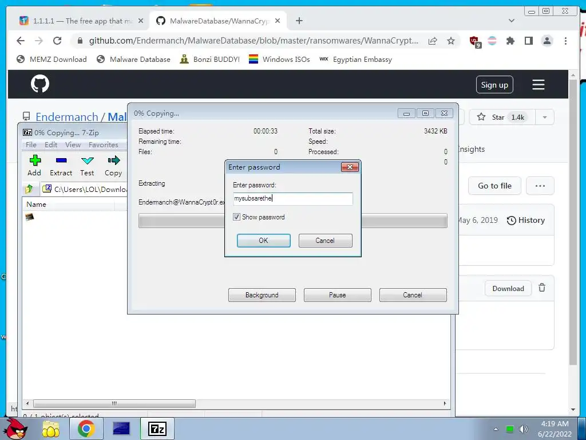Go up one folder in 7-Zip
This screenshot has height=440, width=586.
click(x=30, y=189)
